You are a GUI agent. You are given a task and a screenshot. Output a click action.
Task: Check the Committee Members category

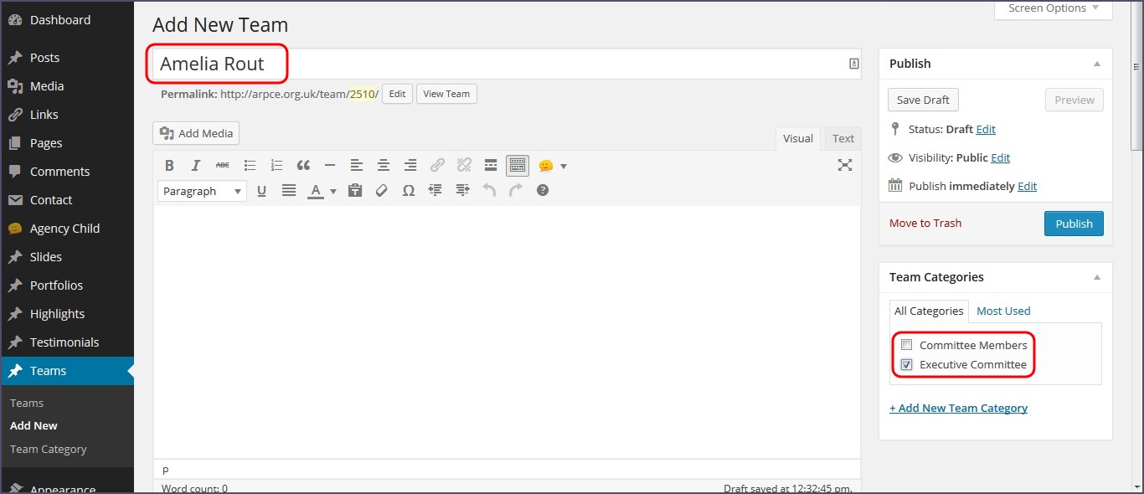(906, 345)
